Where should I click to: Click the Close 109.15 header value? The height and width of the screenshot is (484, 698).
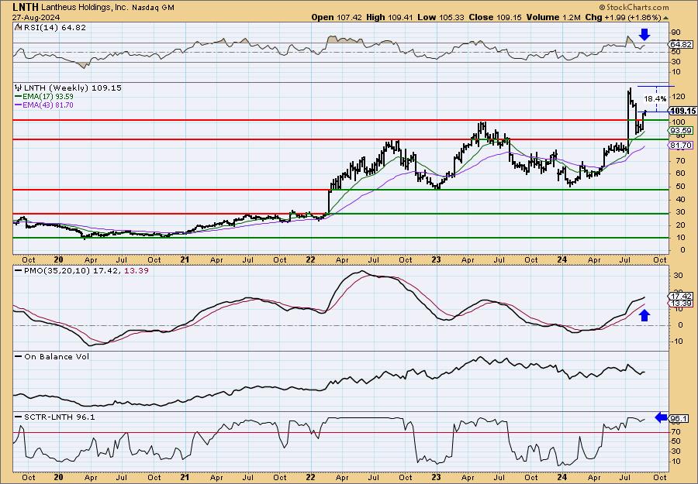click(495, 17)
